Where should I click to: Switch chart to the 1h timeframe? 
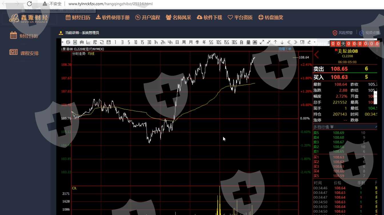pos(156,42)
